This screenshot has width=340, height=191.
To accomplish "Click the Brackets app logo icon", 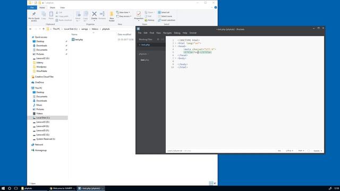I will pos(138,29).
